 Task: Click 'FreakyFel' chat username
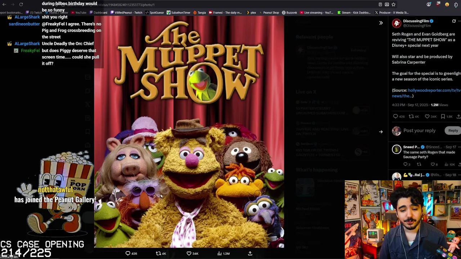point(30,50)
